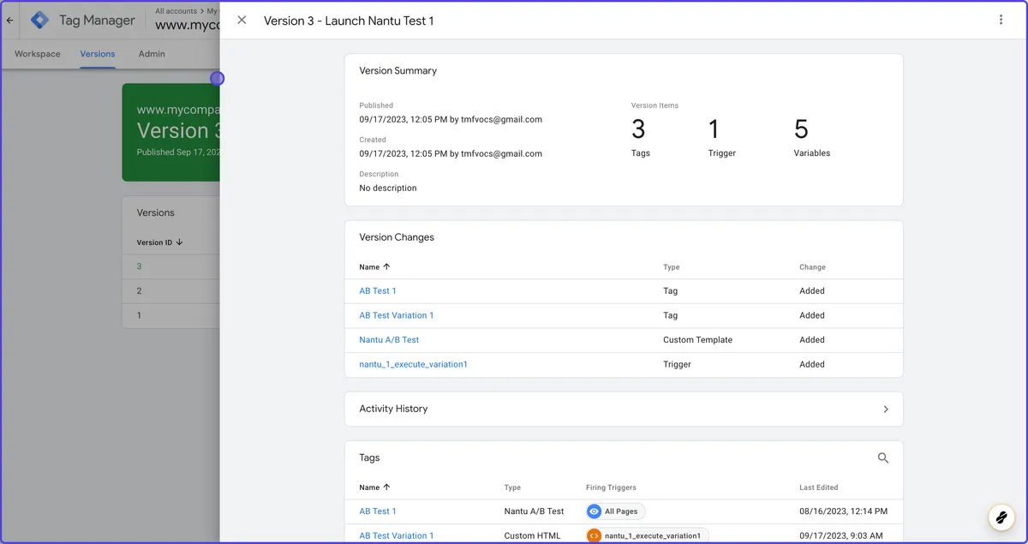Click the Custom Template type cell
This screenshot has height=544, width=1028.
(697, 340)
